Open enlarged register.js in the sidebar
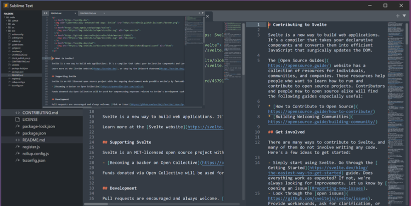The width and height of the screenshot is (411, 206). coord(31,147)
